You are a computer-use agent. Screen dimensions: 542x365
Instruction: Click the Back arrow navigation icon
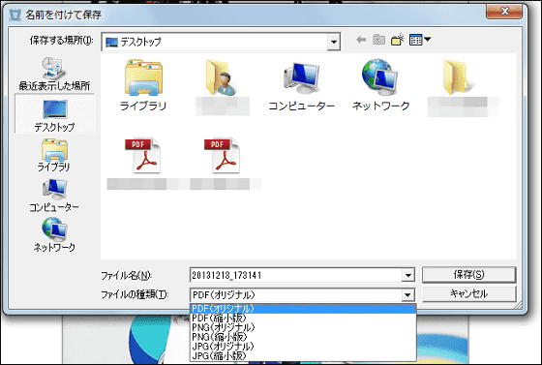click(x=361, y=40)
